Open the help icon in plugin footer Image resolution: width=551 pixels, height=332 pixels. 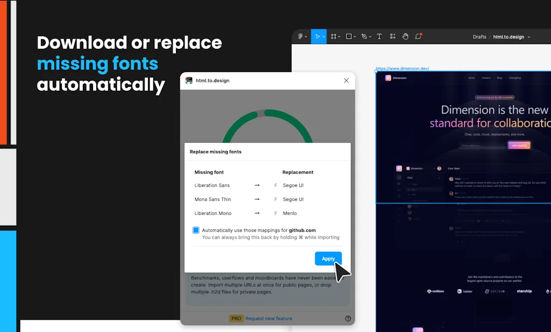(348, 318)
